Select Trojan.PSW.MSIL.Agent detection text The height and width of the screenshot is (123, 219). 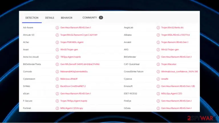pos(72,42)
